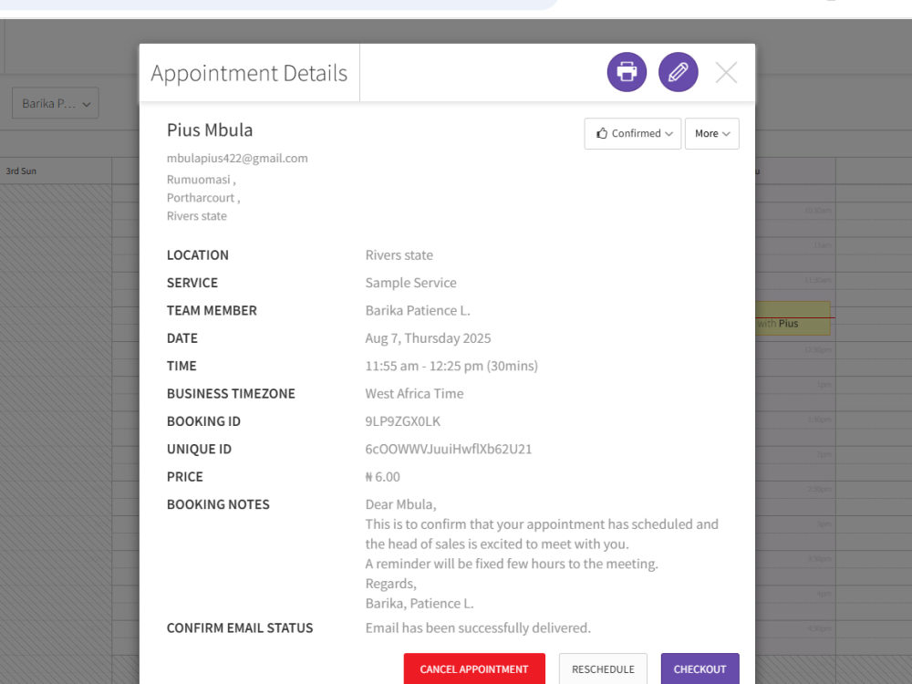Open the Barika P... staff dropdown
The width and height of the screenshot is (912, 684).
point(56,104)
